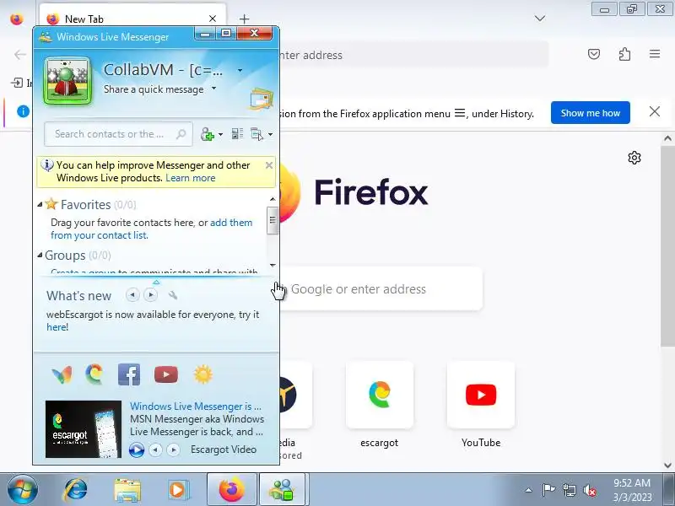Click the blue info icon in Firefox infobar
The width and height of the screenshot is (675, 506).
23,111
